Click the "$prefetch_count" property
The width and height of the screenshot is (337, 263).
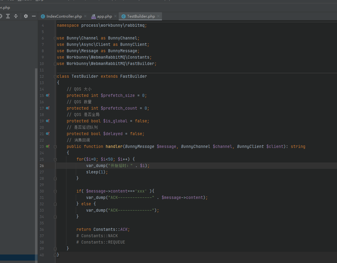point(119,108)
